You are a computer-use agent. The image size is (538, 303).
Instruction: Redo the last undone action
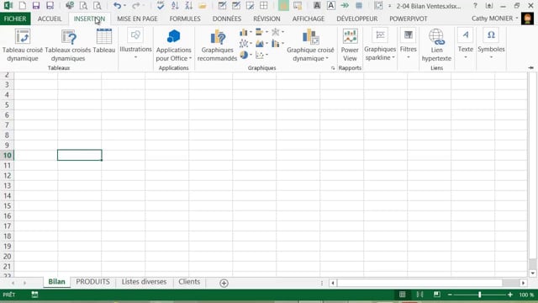[x=136, y=6]
